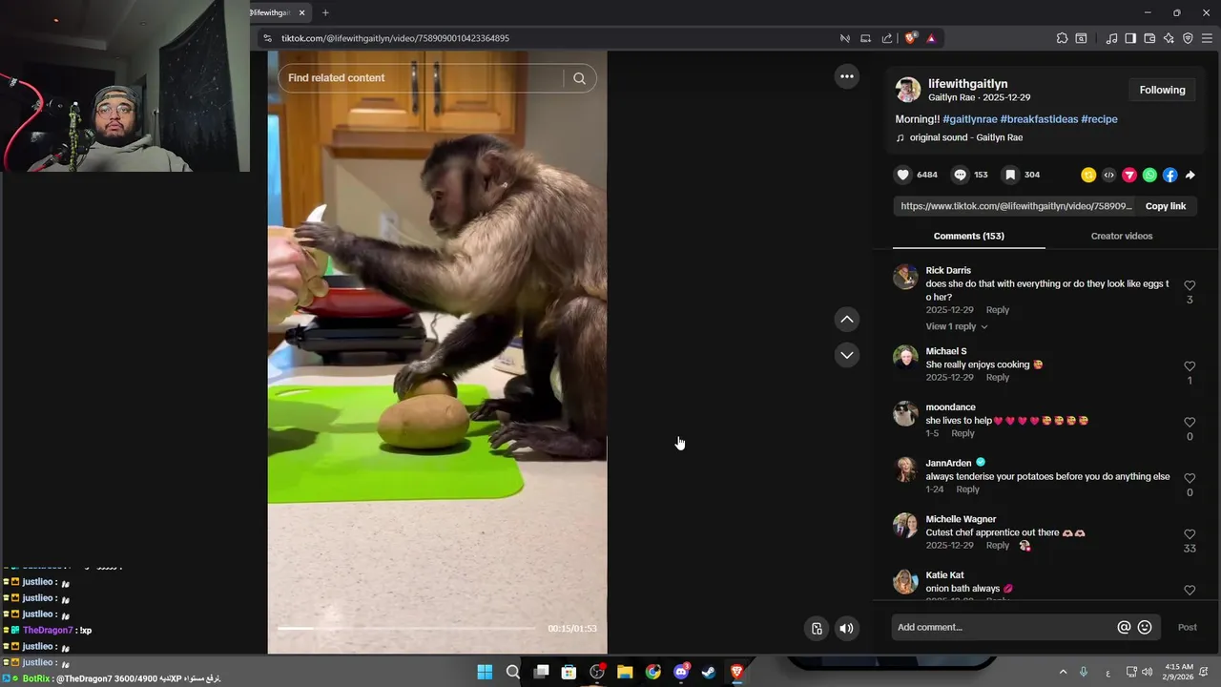Send to friends via the red paper-plane icon
Image resolution: width=1221 pixels, height=687 pixels.
[1129, 175]
